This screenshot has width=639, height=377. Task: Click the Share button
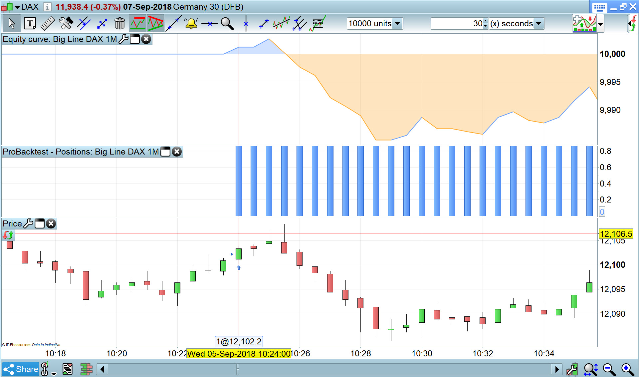(x=21, y=369)
